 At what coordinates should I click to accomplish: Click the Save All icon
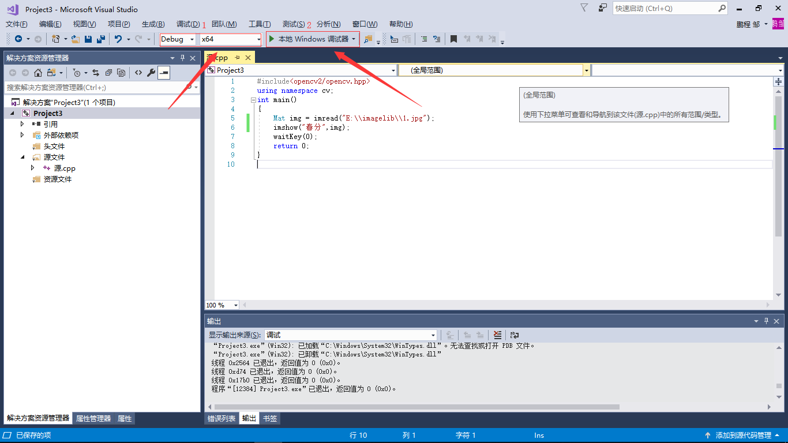[x=100, y=39]
